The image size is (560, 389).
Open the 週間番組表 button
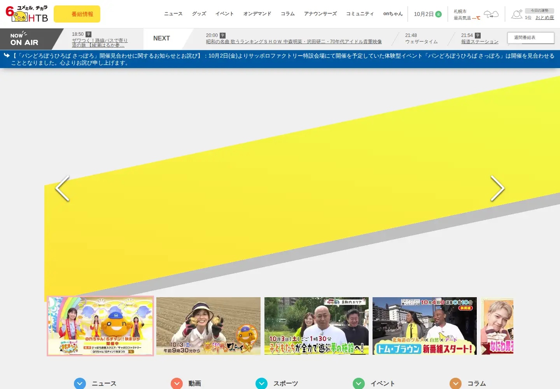coord(531,38)
